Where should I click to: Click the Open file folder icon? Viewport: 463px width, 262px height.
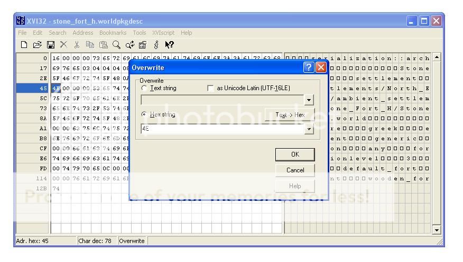36,45
